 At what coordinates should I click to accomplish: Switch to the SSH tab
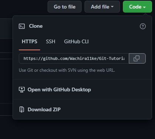pyautogui.click(x=51, y=41)
